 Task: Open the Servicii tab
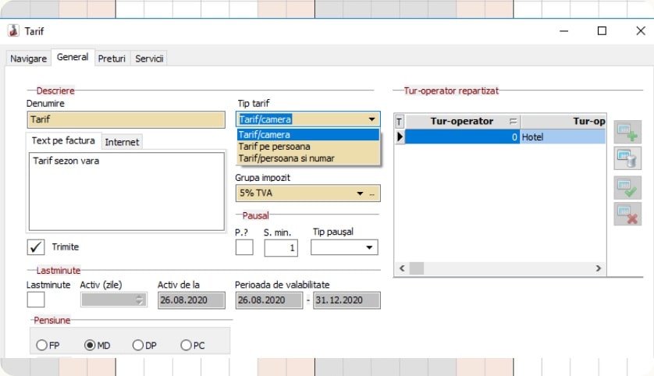coord(149,59)
